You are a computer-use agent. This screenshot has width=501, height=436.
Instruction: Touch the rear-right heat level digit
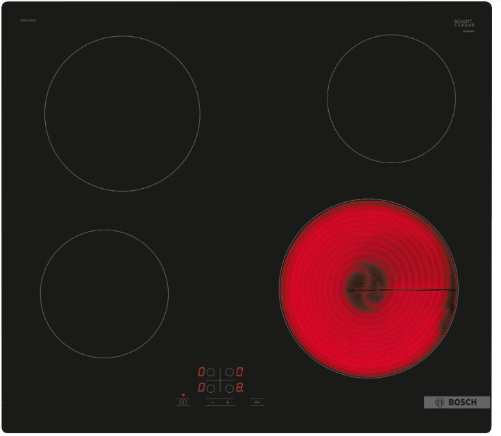click(240, 372)
